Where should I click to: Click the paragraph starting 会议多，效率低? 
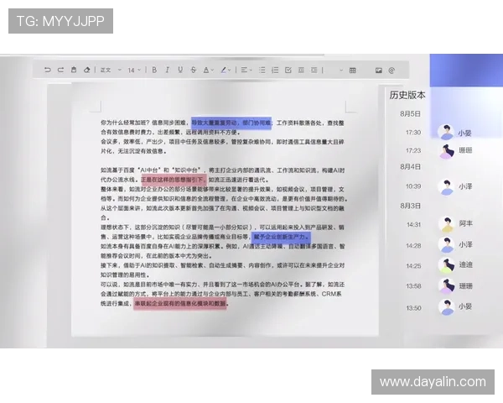222,146
